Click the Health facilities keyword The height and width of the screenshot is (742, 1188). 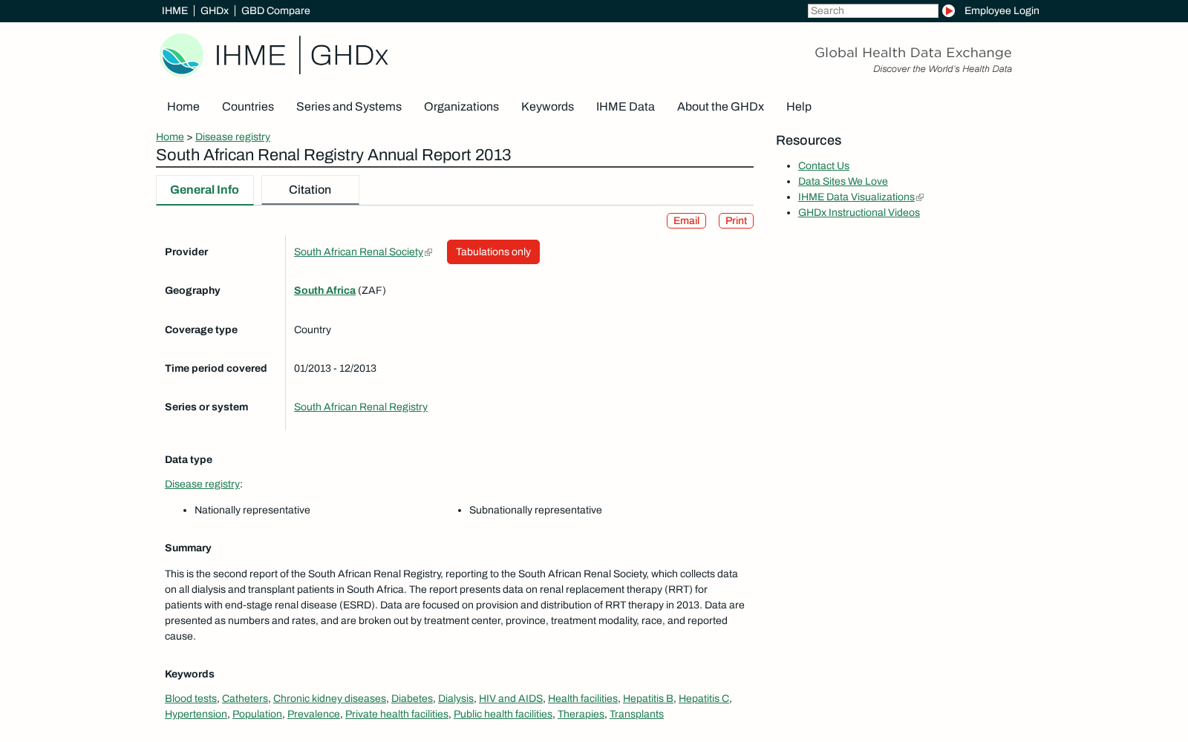(583, 699)
